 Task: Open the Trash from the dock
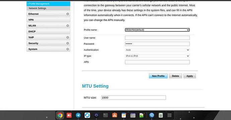coord(161,115)
